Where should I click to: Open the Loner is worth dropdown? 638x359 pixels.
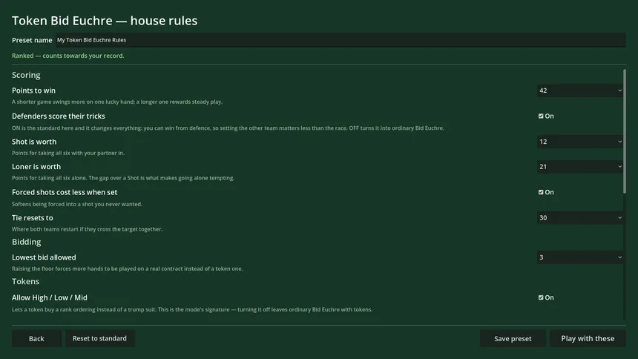[580, 166]
